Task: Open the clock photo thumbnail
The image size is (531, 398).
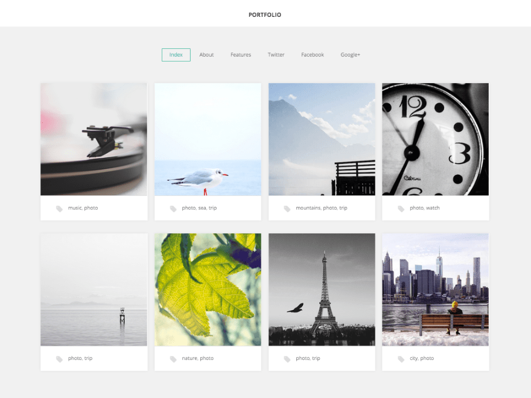Action: pyautogui.click(x=435, y=139)
